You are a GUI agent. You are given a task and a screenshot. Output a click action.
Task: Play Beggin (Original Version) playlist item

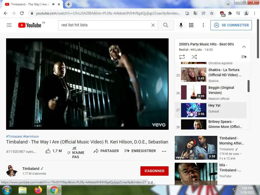click(211, 93)
